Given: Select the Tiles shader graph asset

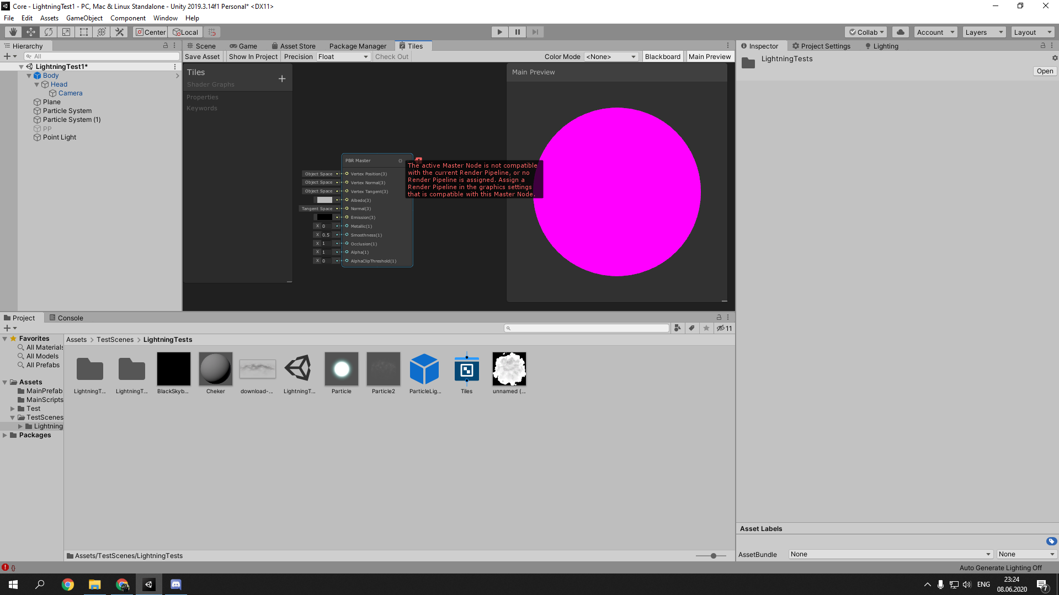Looking at the screenshot, I should tap(467, 369).
